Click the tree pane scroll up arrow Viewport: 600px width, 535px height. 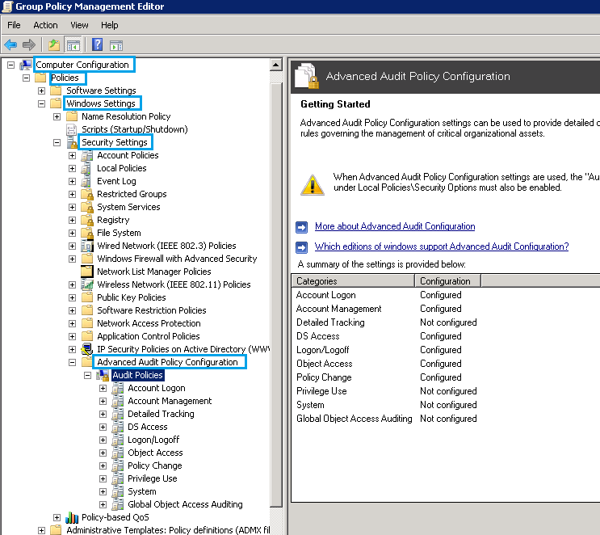point(276,65)
